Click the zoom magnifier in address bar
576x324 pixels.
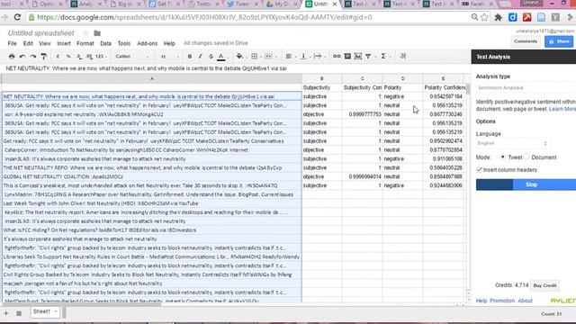point(474,17)
